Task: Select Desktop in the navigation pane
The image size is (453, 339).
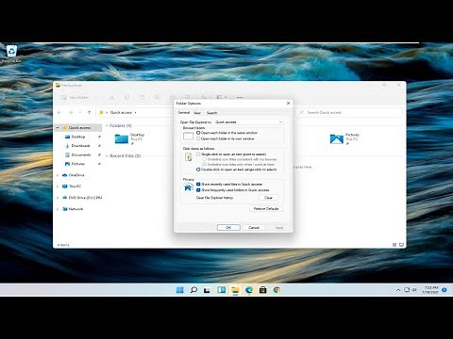Action: (78, 137)
